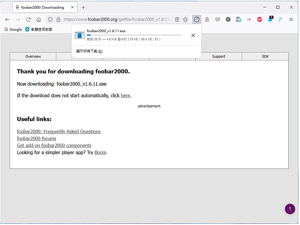Click the extension icon right of downloads
The image size is (300, 225).
[207, 19]
